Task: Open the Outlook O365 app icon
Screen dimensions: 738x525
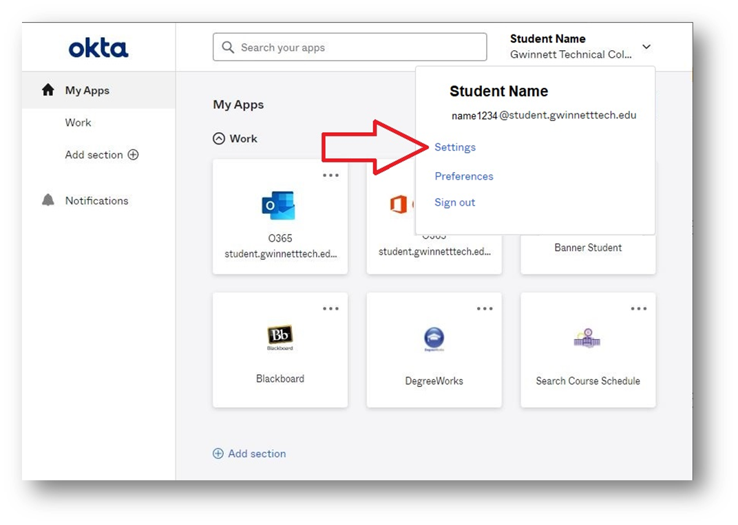Action: [x=279, y=205]
